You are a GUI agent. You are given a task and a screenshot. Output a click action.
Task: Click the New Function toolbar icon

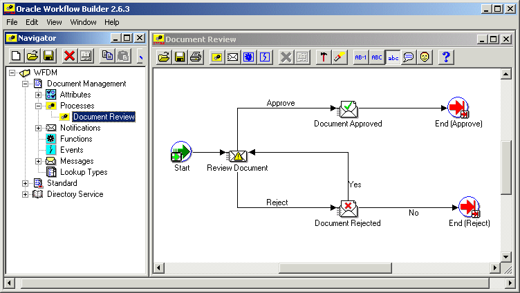[x=249, y=57]
